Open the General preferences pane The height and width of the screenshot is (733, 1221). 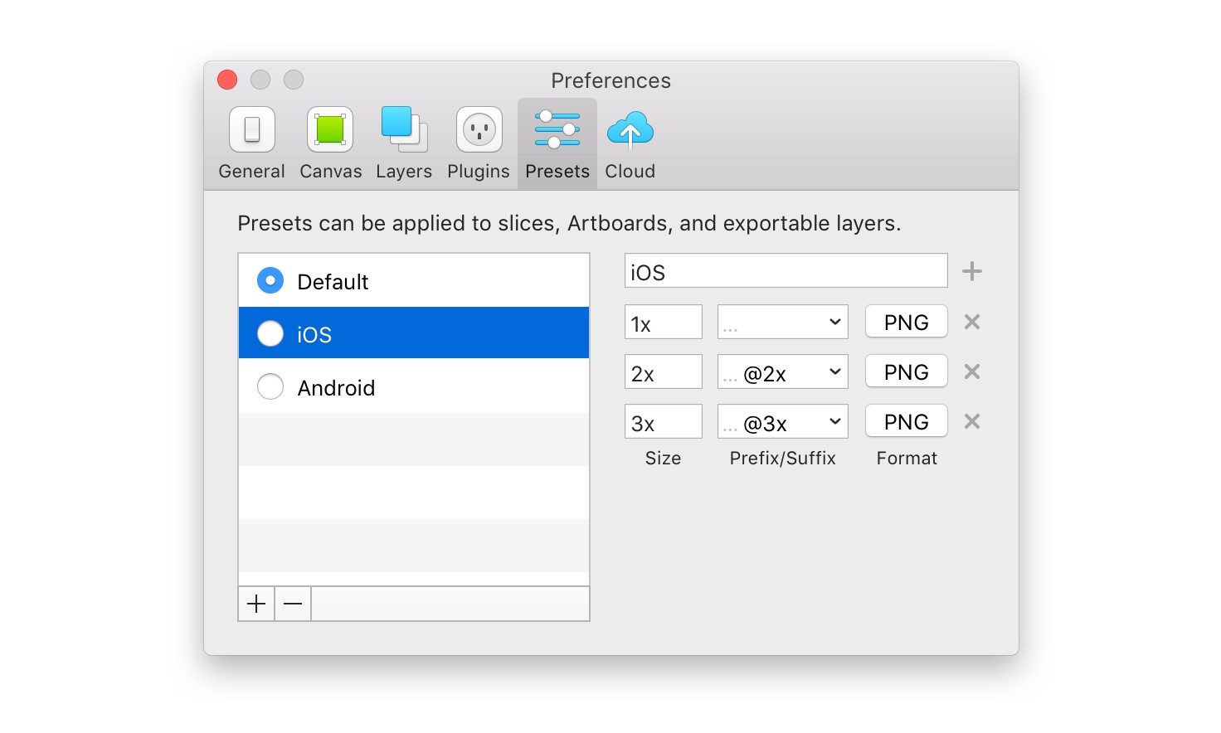pyautogui.click(x=252, y=143)
